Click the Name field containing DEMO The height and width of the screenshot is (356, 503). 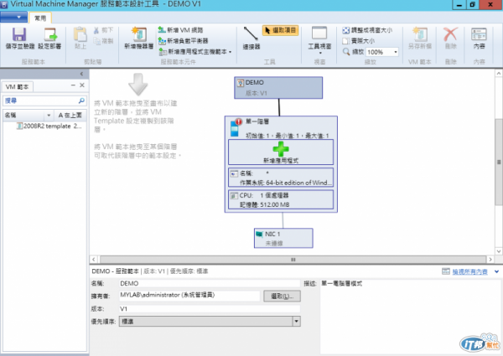[210, 284]
